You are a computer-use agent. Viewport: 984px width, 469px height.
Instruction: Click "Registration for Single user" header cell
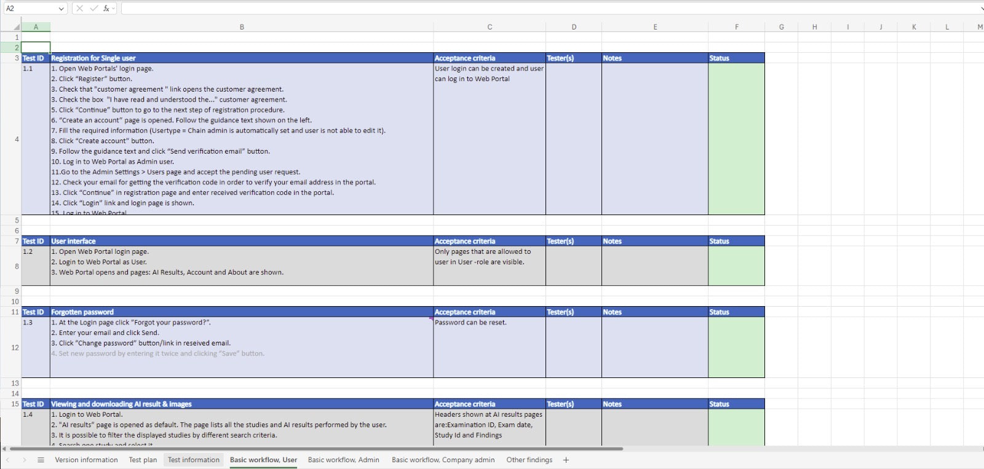pyautogui.click(x=242, y=58)
